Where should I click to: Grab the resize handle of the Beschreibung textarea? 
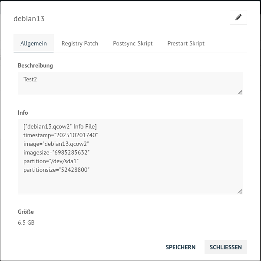(x=240, y=92)
